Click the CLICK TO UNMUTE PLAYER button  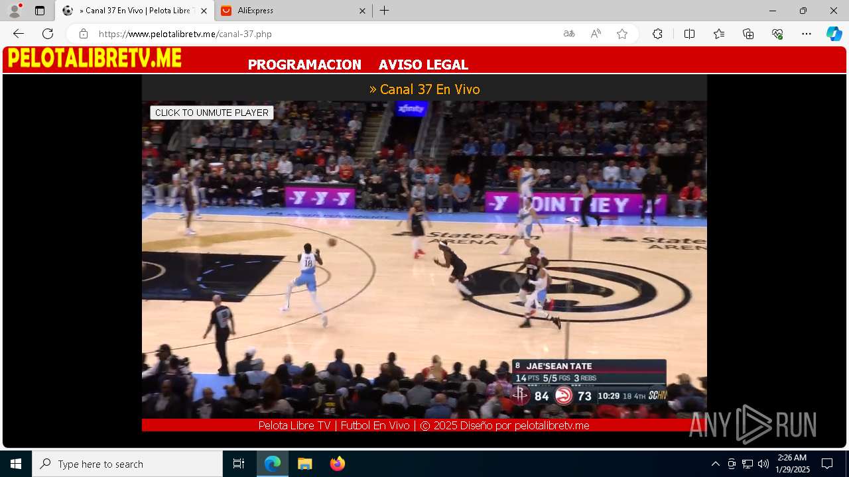pos(212,113)
